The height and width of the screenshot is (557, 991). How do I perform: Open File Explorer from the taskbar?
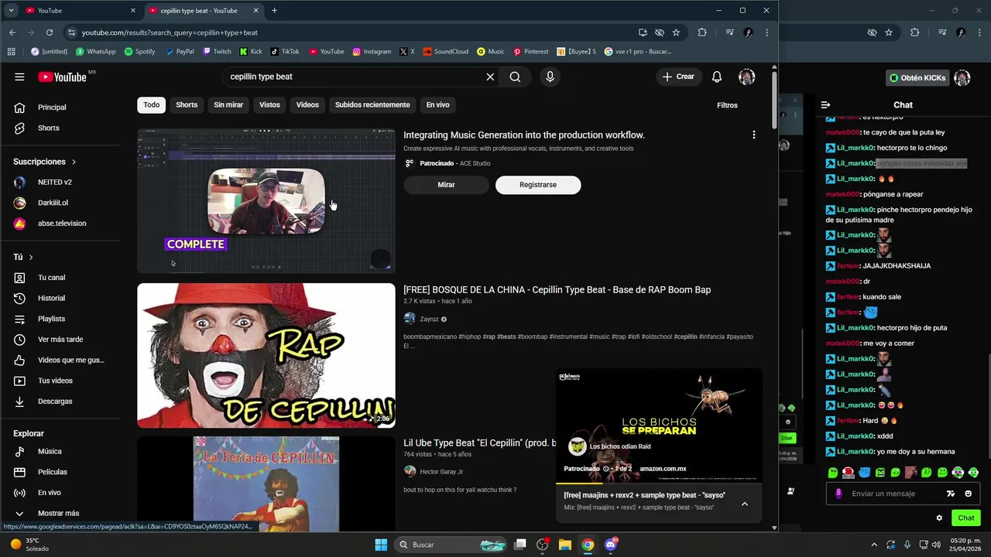point(564,545)
